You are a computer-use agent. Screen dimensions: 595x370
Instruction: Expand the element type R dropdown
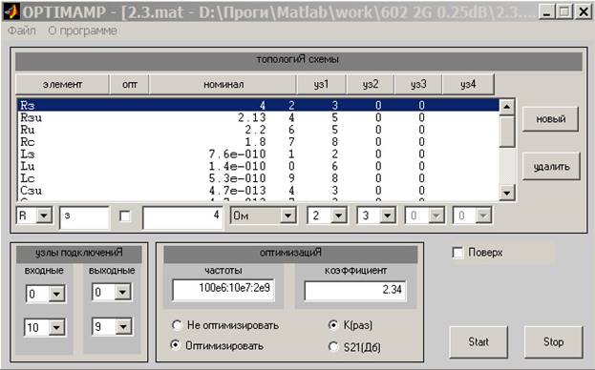(44, 216)
